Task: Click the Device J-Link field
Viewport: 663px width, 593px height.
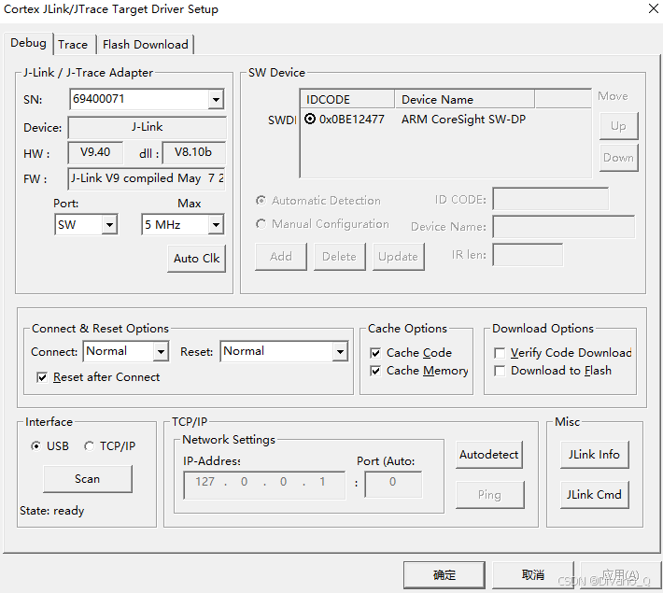Action: 147,127
